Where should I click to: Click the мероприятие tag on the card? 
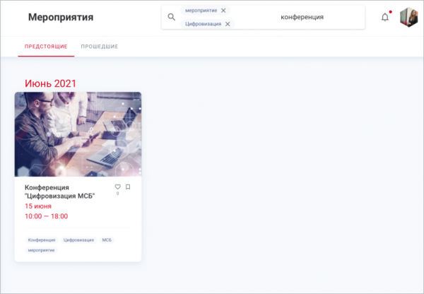click(42, 250)
